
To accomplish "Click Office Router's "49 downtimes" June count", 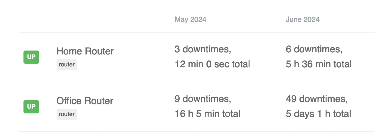I will [x=317, y=99].
